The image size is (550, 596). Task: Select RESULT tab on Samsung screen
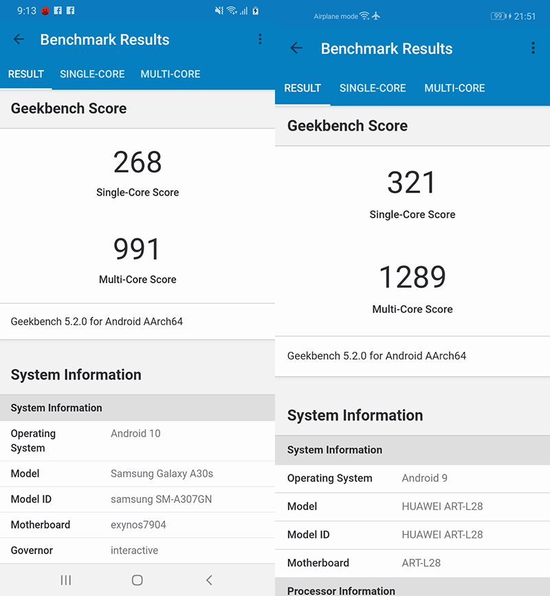click(26, 74)
